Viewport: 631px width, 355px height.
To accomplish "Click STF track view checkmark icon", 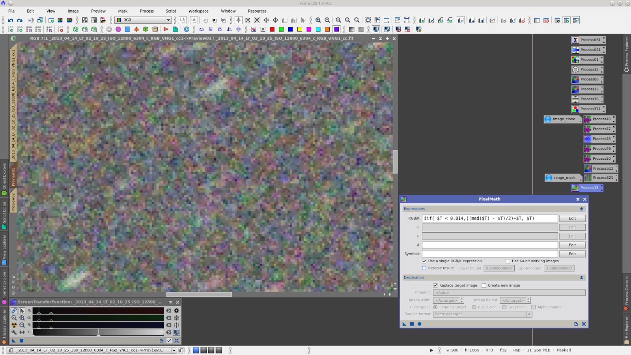I will coord(169,340).
